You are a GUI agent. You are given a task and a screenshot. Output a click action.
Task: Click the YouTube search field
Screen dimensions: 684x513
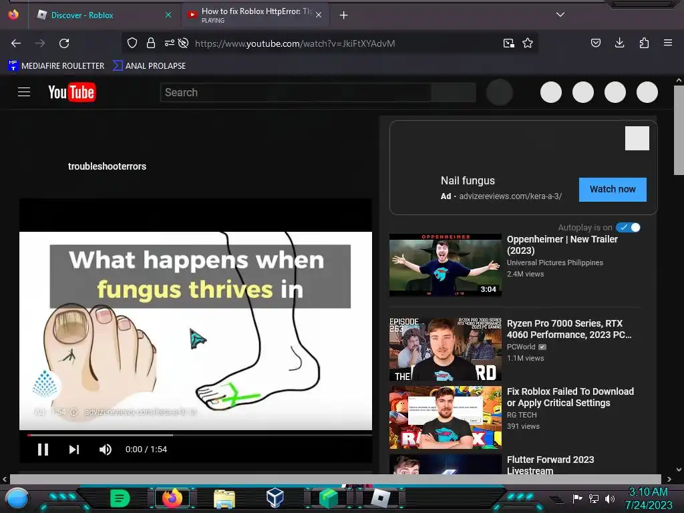[x=296, y=92]
